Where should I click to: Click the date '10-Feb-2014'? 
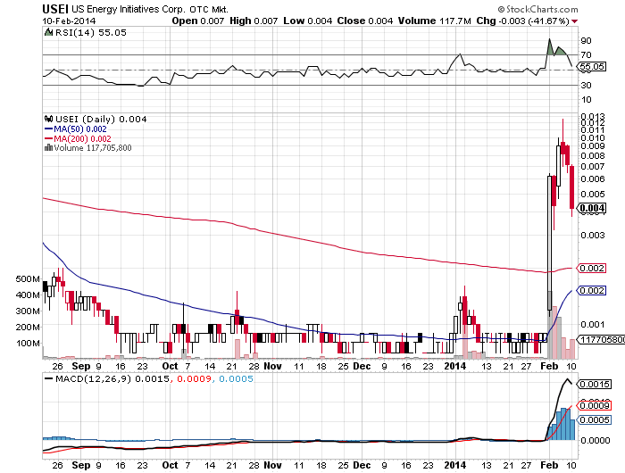[69, 21]
